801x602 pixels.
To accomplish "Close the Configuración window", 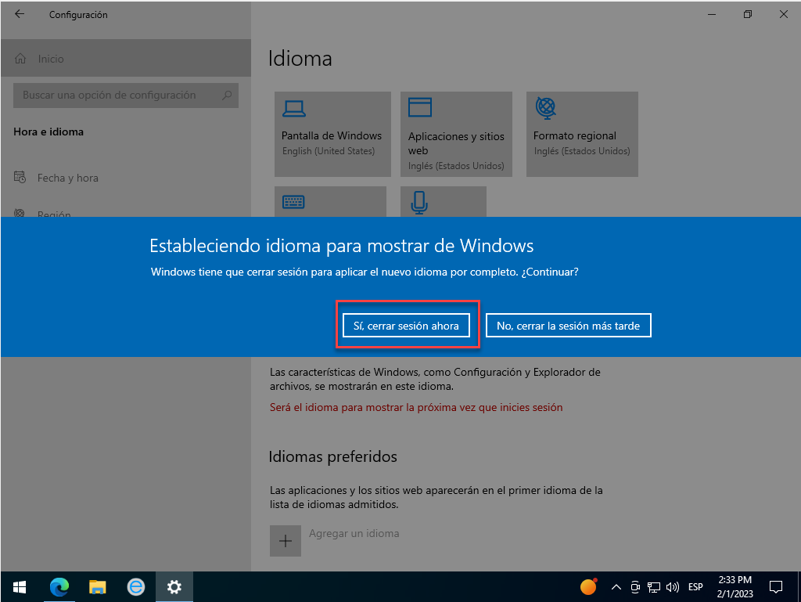I will coord(784,14).
